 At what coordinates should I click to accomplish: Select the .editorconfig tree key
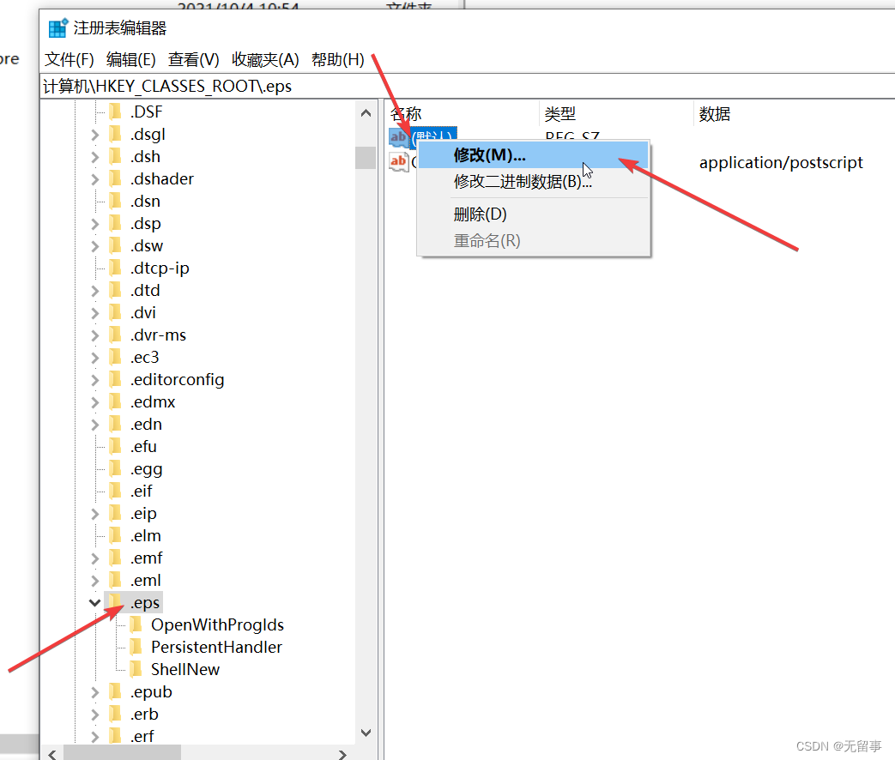point(177,379)
